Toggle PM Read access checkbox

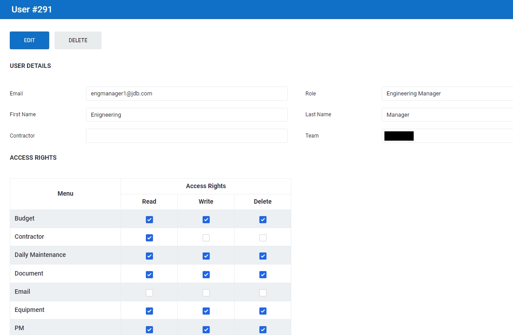149,329
